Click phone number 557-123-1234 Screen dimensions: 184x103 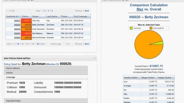pos(67,29)
